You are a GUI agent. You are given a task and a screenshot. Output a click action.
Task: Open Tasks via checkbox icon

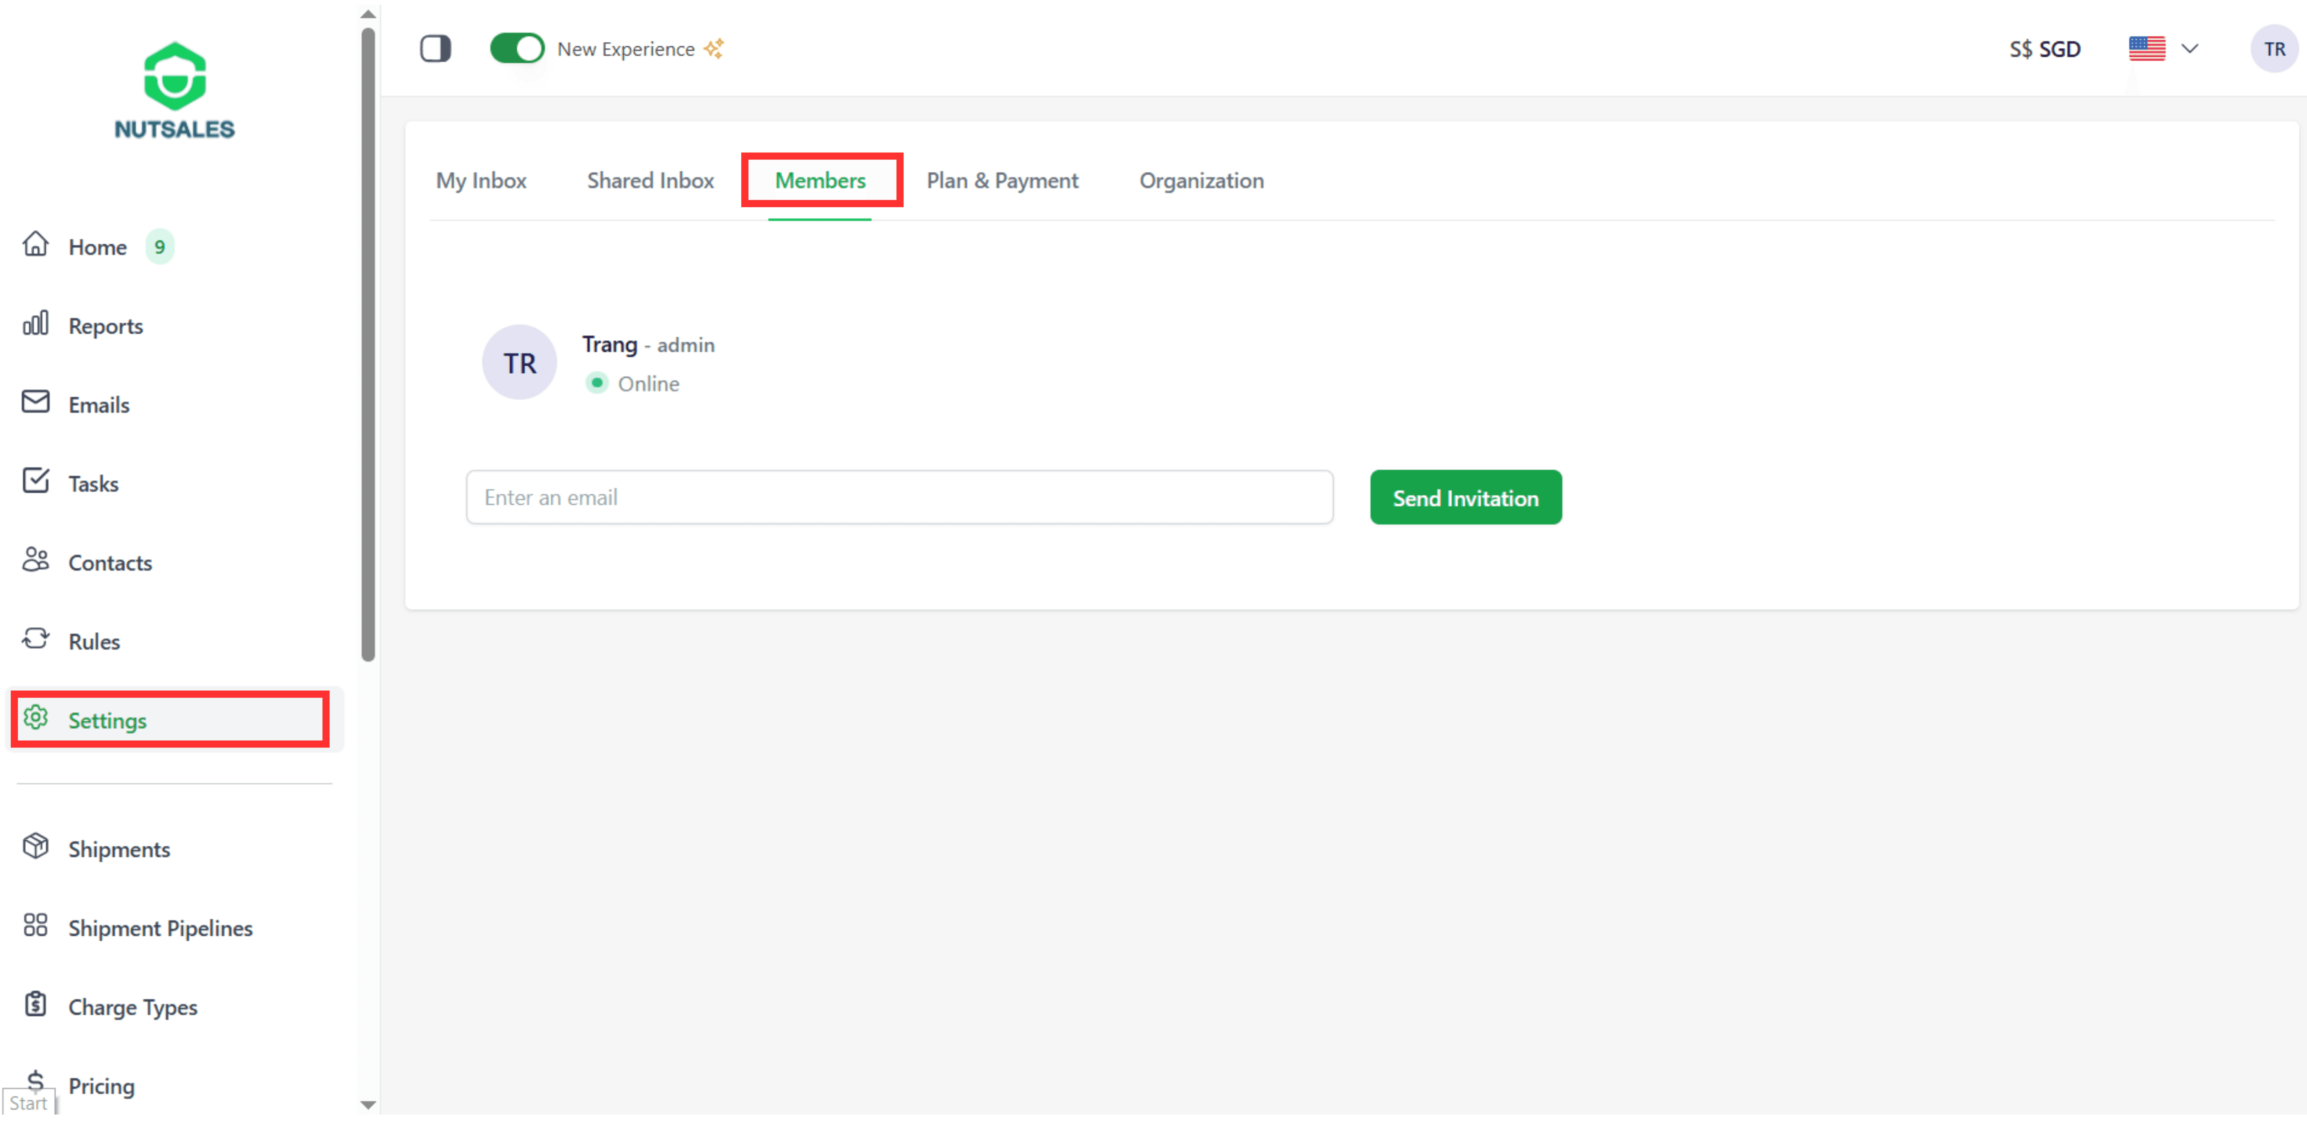coord(36,481)
